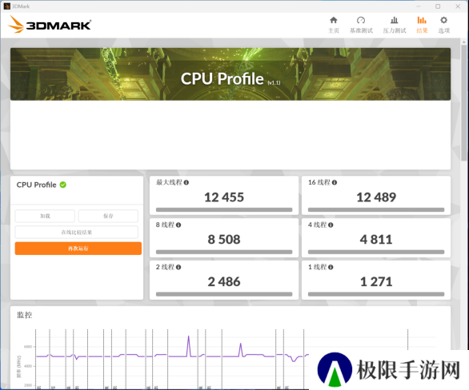This screenshot has height=390, width=469.
Task: Click the progress bar under 1 271
Action: (376, 294)
